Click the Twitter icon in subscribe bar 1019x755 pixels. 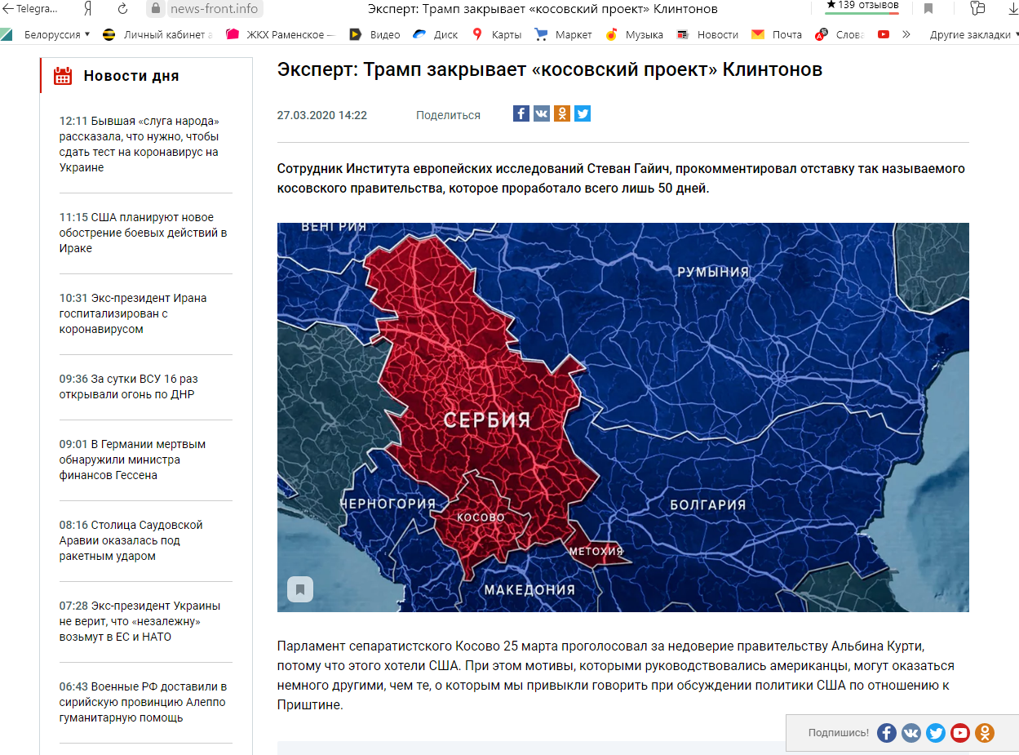pyautogui.click(x=936, y=733)
